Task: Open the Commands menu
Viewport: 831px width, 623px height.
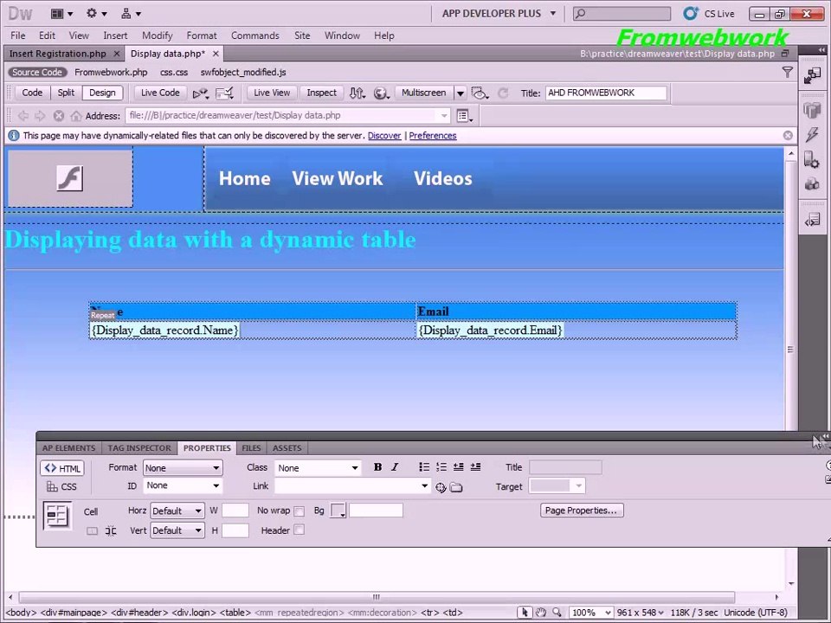Action: tap(254, 35)
